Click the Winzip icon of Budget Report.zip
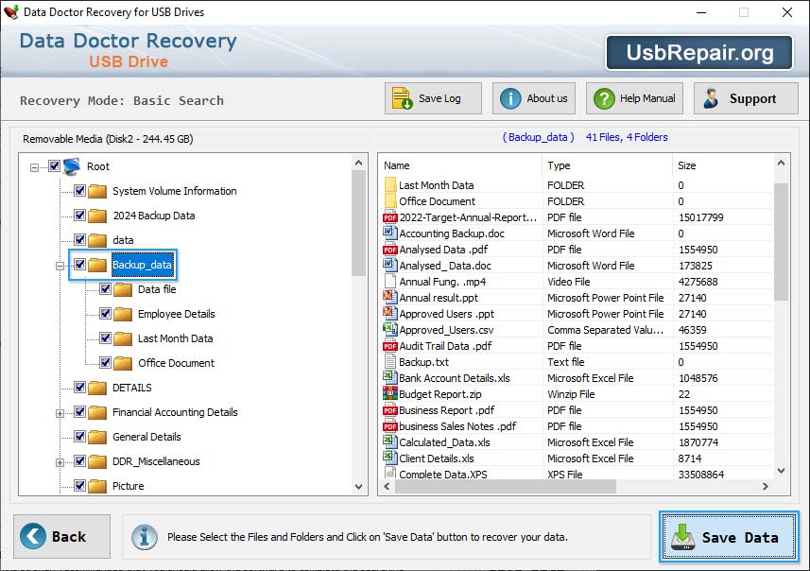810x571 pixels. [x=390, y=394]
